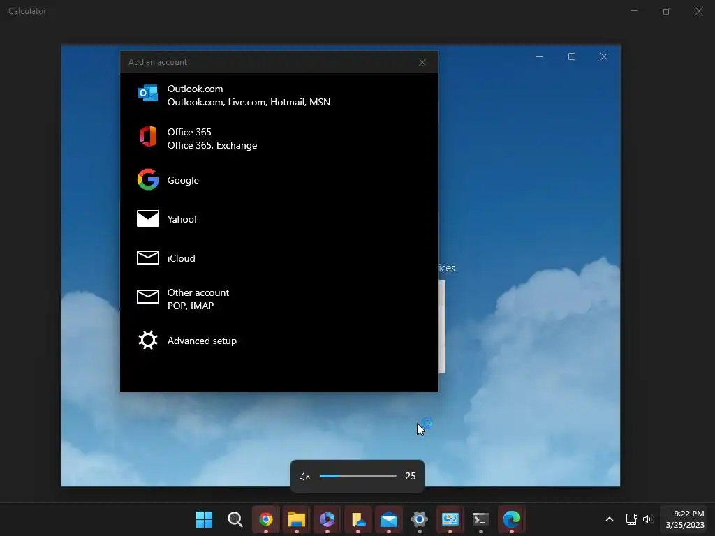Viewport: 715px width, 536px height.
Task: Choose Office 365, Exchange account type
Action: 279,139
